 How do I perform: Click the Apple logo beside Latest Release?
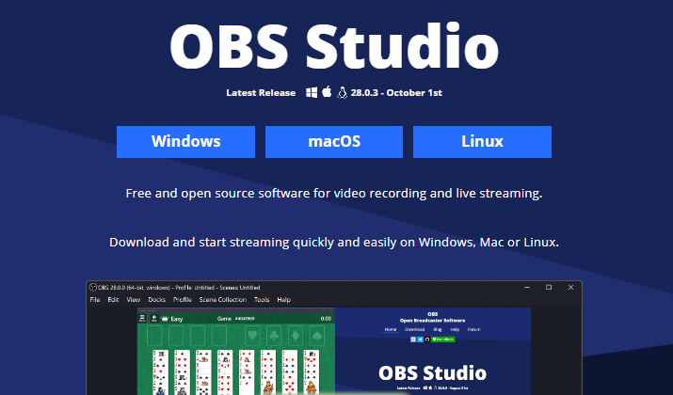click(x=327, y=92)
